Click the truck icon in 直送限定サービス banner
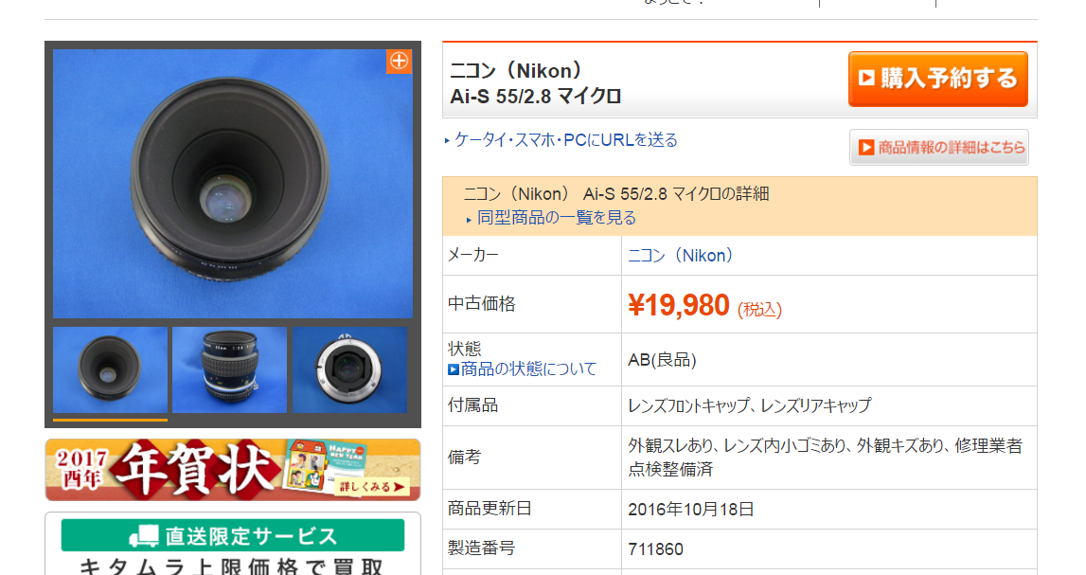Screen dimensions: 1086x575 [144, 536]
